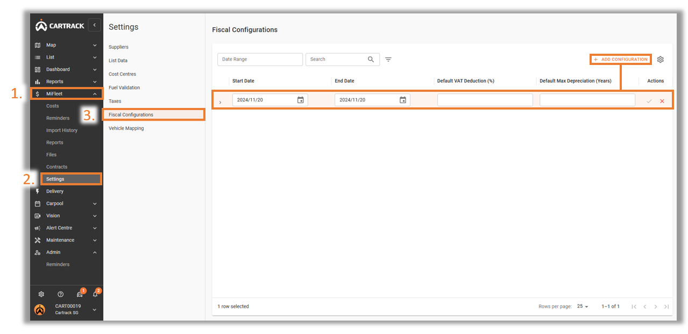Screen dimensions: 688x334
Task: Go to previous page arrow
Action: pos(645,307)
